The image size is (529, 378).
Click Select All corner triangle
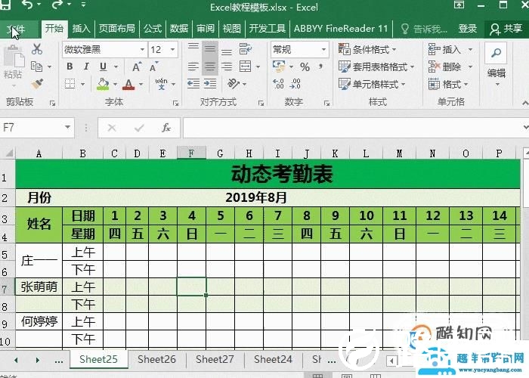pos(8,153)
